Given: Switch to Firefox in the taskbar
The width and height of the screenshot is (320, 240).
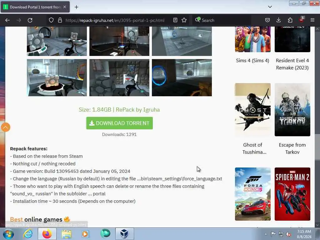Looking at the screenshot, I should pos(47,234).
